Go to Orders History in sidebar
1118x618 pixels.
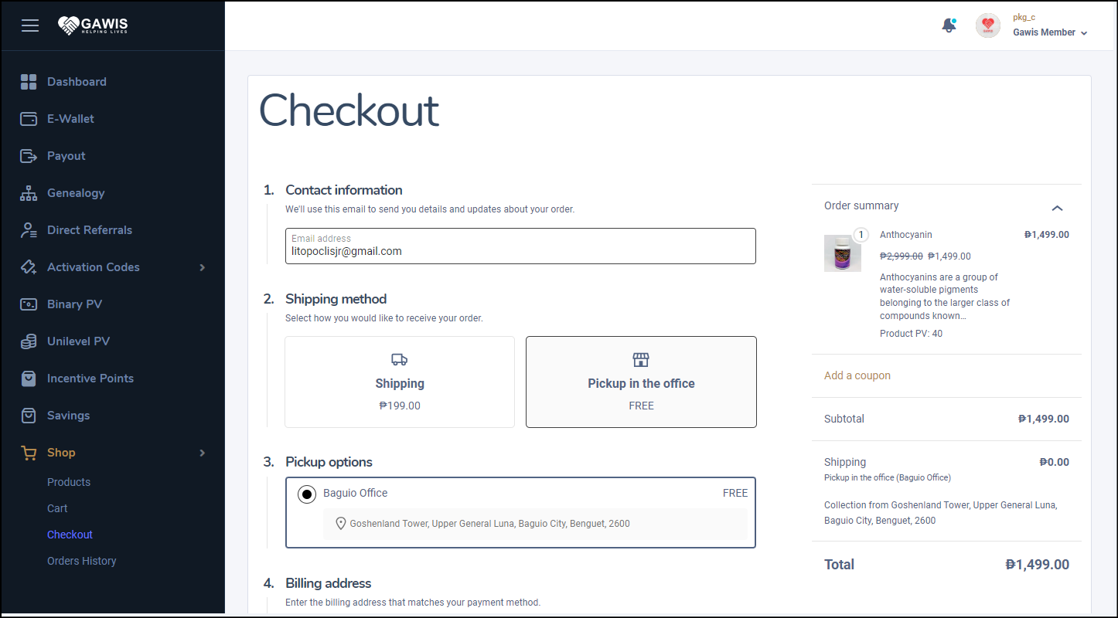point(81,561)
